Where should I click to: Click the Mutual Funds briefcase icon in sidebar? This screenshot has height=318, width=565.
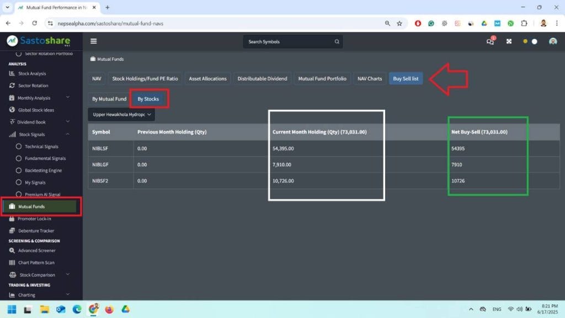pyautogui.click(x=12, y=206)
